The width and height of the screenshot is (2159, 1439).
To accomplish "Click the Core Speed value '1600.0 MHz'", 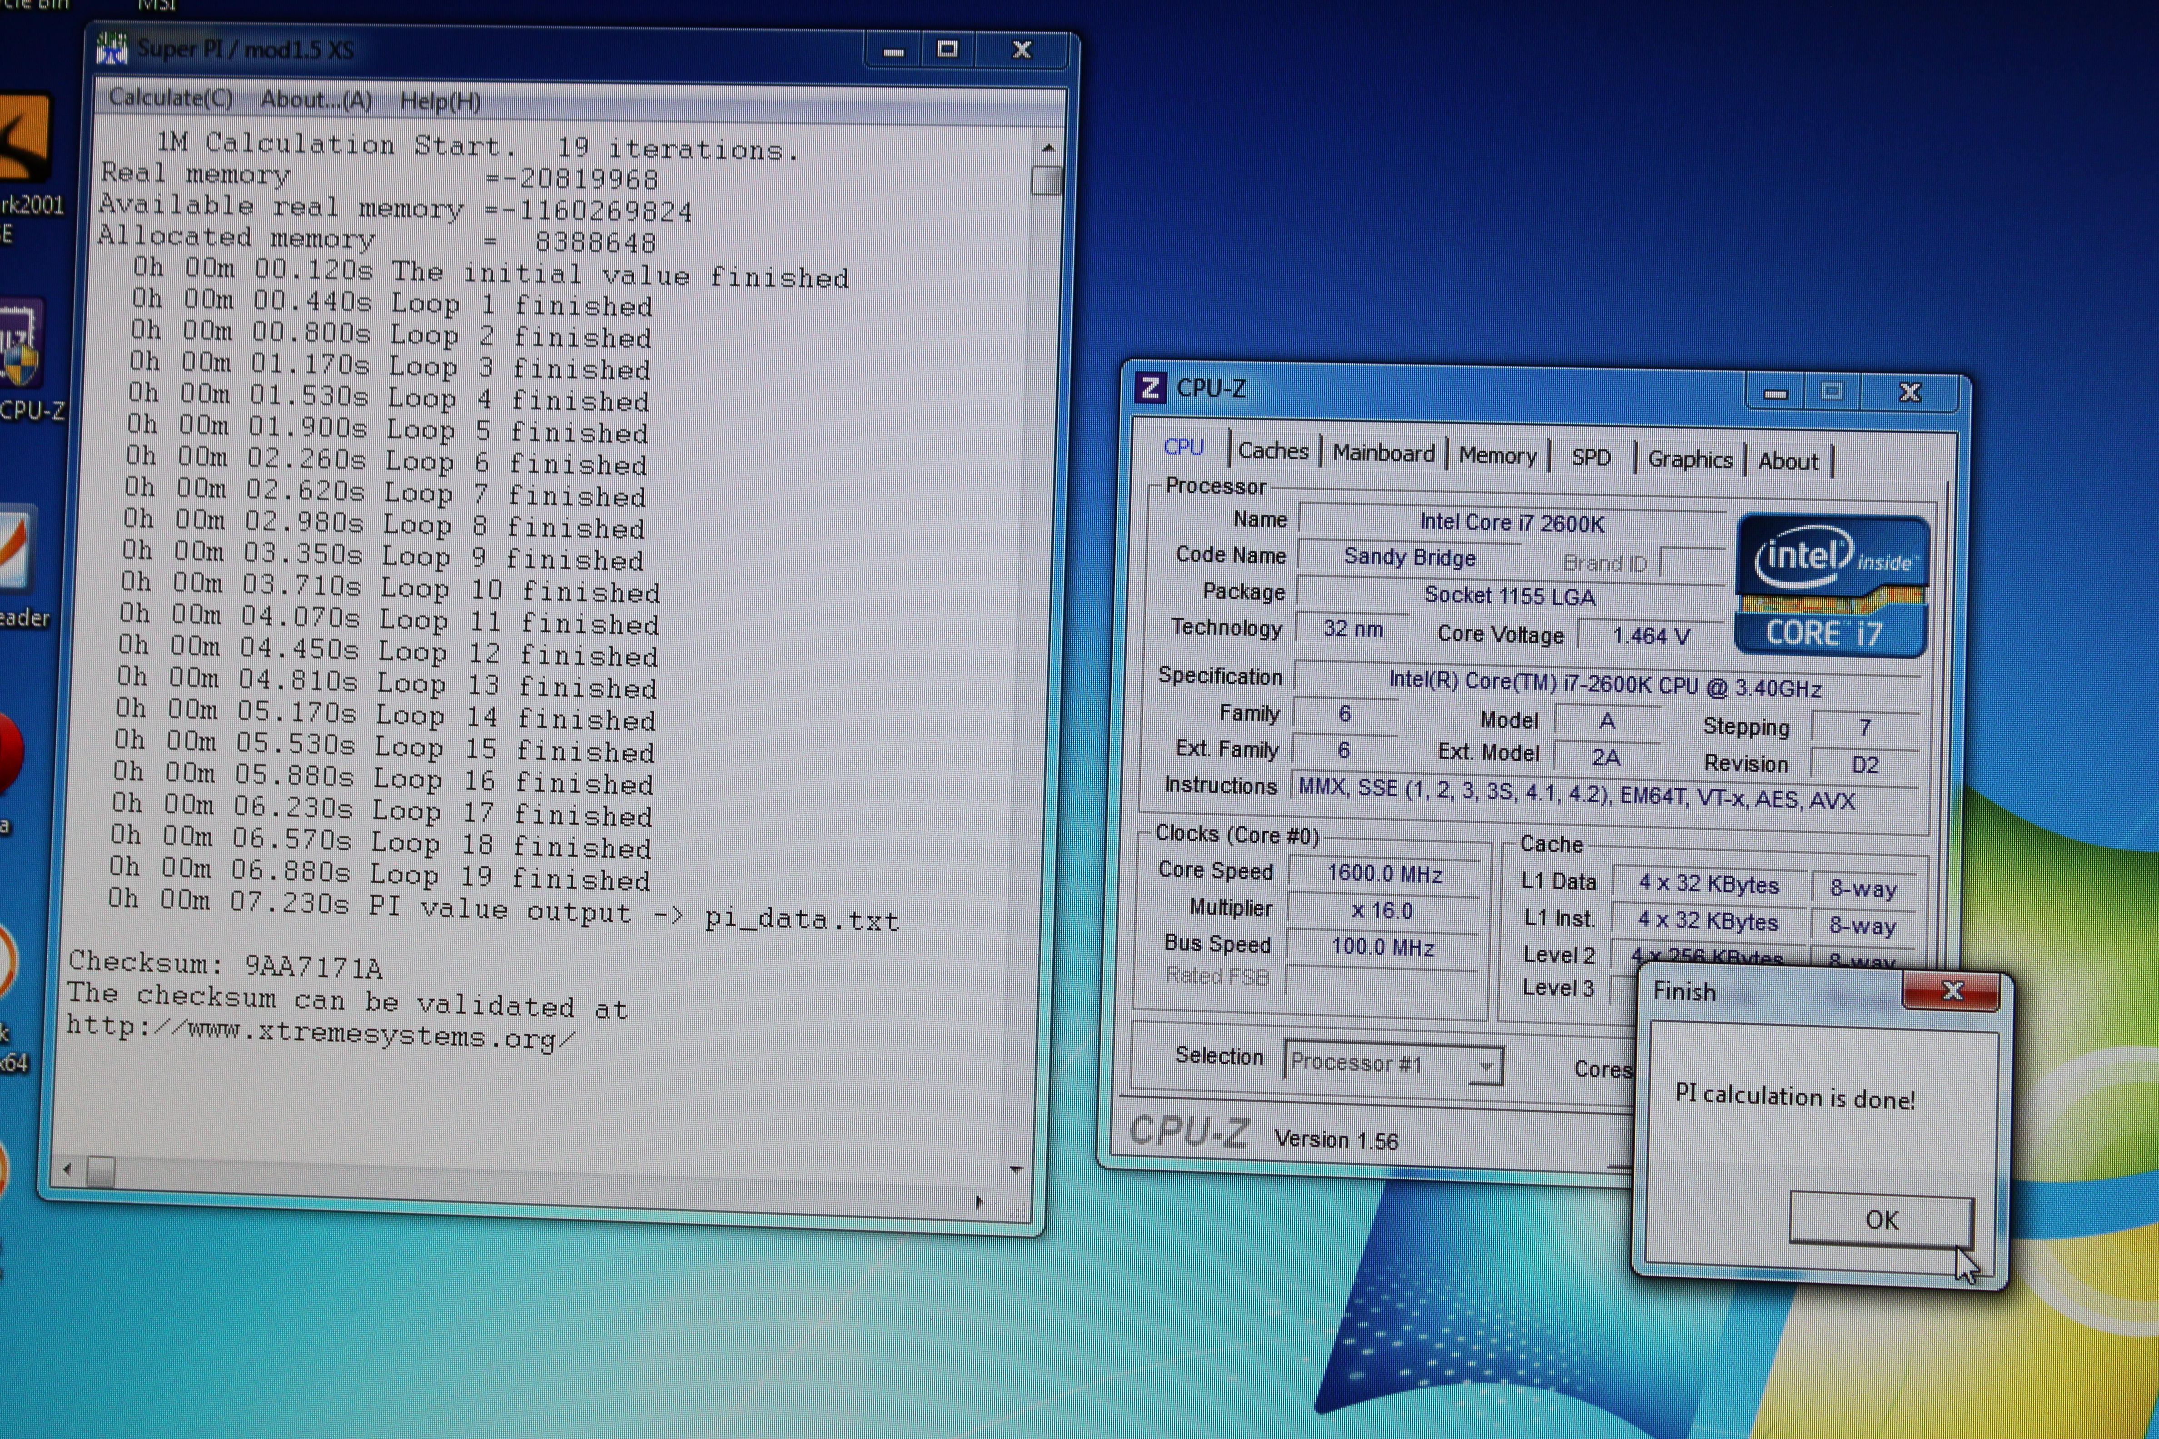I will click(1384, 873).
